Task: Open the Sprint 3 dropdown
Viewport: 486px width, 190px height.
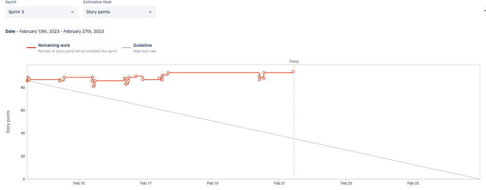Action: pos(42,12)
